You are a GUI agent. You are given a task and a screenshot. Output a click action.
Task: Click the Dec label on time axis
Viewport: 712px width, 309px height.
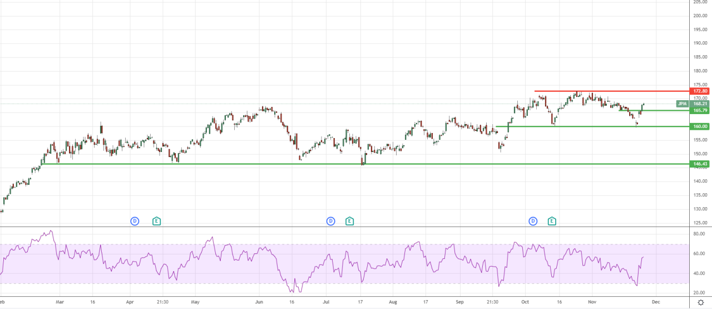[655, 303]
